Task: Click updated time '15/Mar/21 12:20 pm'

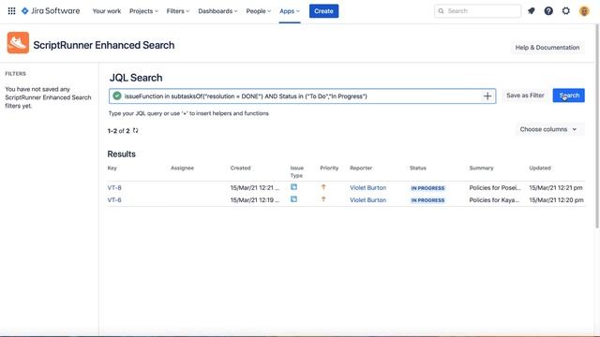Action: tap(556, 199)
